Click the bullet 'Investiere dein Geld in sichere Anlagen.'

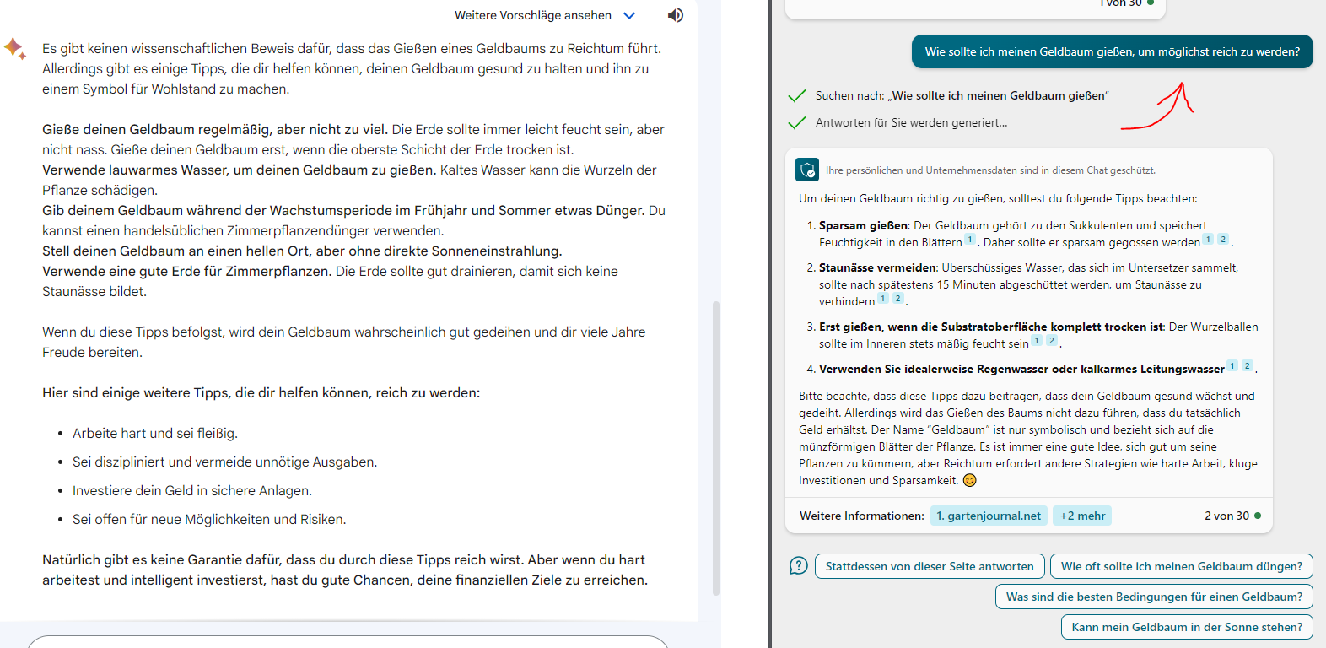pos(192,490)
